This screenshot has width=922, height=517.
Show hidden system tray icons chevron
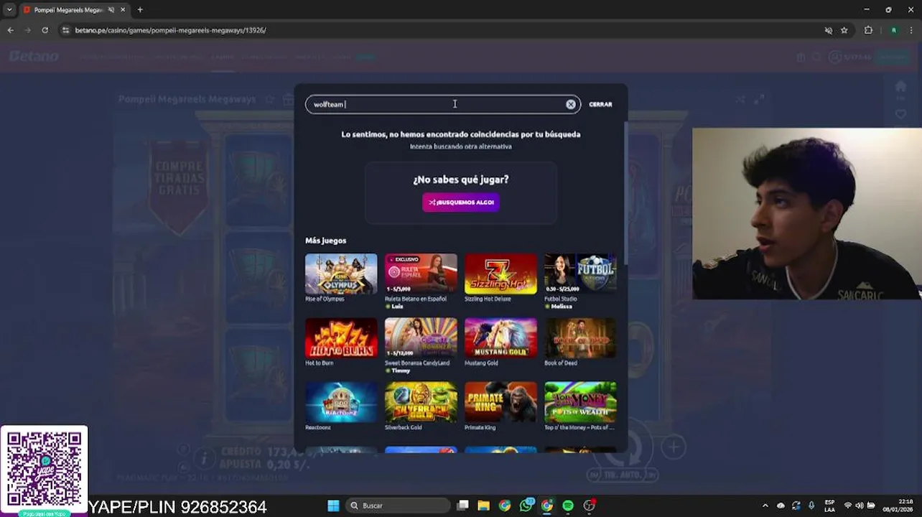click(765, 506)
